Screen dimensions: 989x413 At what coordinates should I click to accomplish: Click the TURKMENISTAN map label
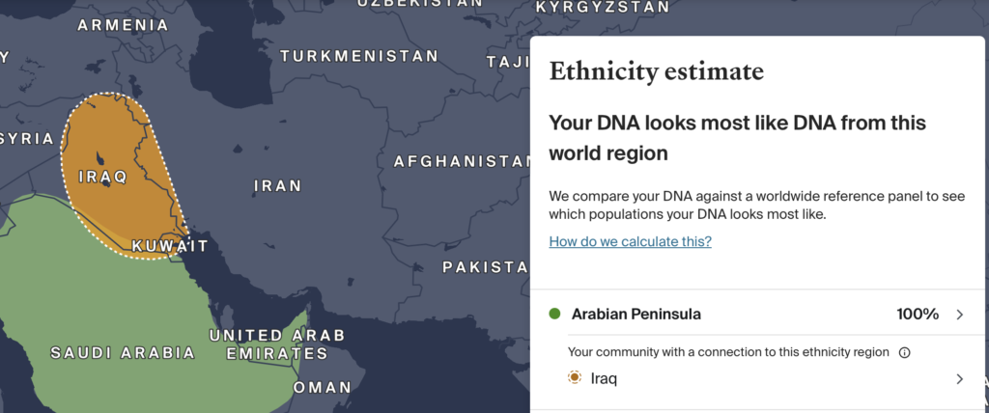point(359,56)
